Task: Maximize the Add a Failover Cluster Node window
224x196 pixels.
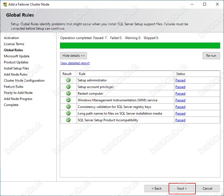Action: 205,4
